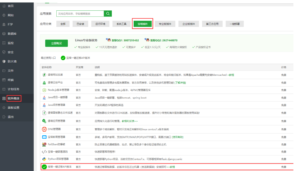300x171 pixels.
Task: Click the DNS管理器 red icon
Action: pyautogui.click(x=44, y=129)
